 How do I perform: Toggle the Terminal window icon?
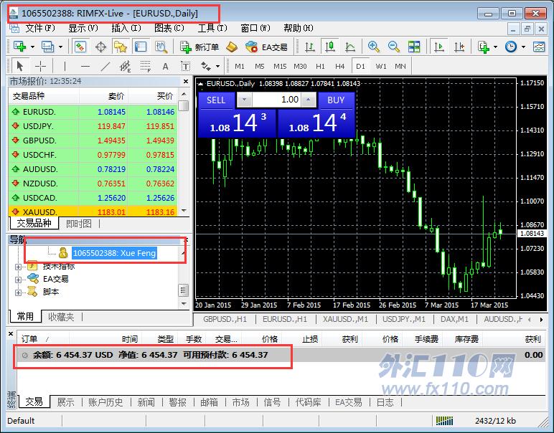(x=140, y=47)
